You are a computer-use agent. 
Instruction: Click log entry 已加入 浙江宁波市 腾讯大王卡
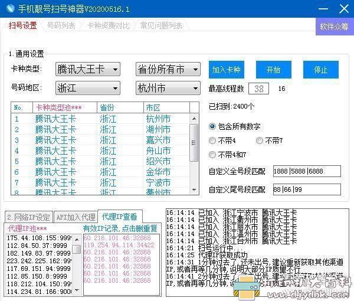(x=231, y=212)
